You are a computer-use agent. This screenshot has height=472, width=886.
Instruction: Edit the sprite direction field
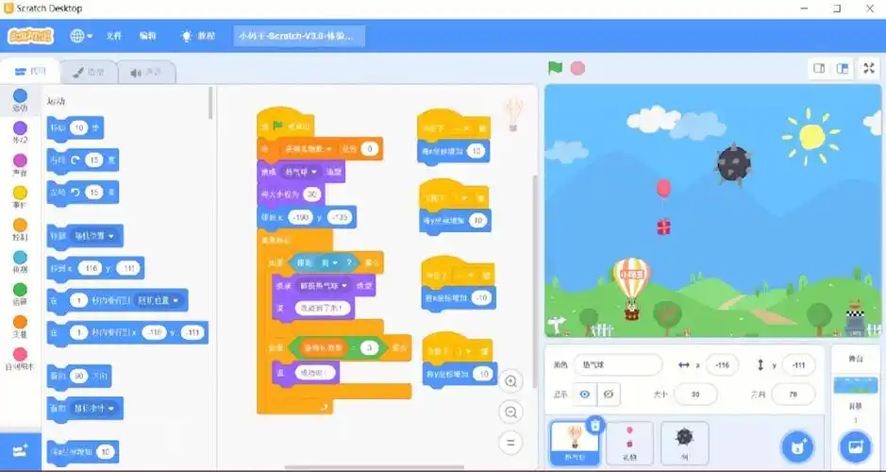coord(793,394)
